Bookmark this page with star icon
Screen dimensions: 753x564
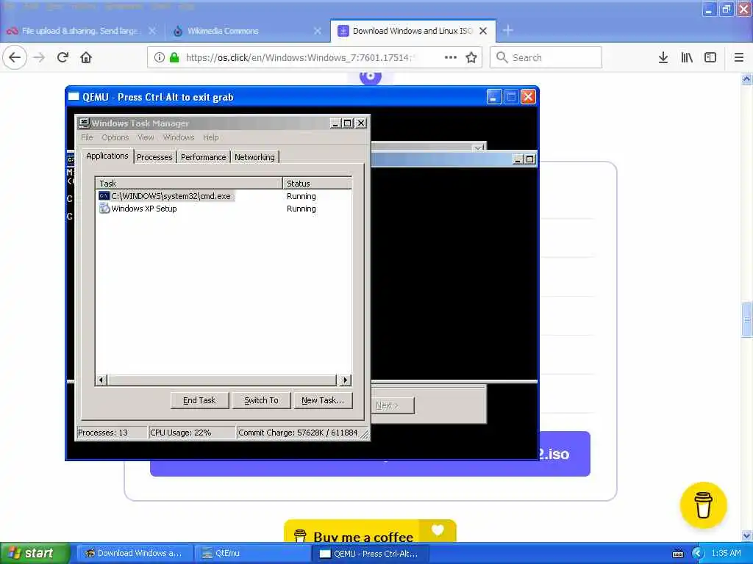click(x=471, y=57)
